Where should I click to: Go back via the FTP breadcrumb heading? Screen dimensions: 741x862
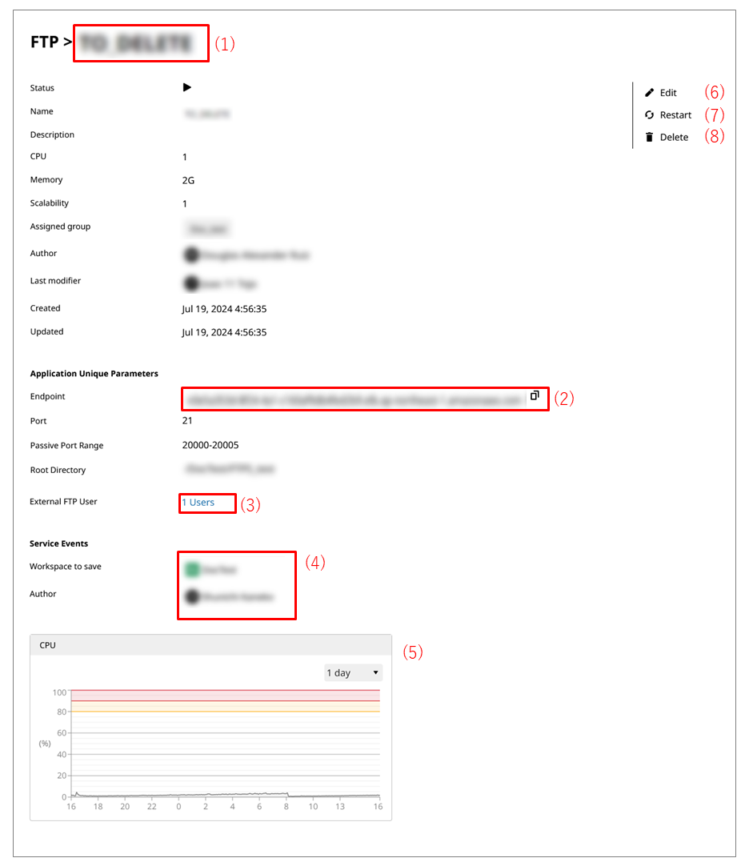pyautogui.click(x=44, y=42)
